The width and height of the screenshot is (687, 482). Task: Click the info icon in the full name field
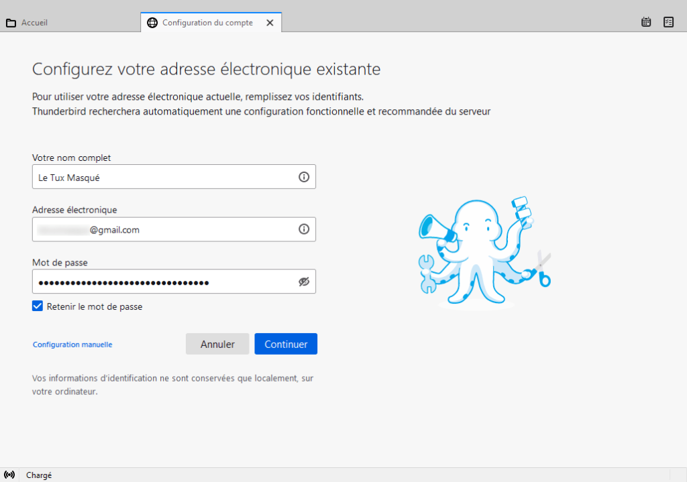click(304, 177)
